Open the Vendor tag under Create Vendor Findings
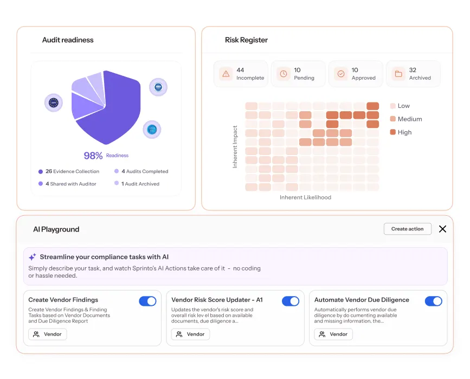The width and height of the screenshot is (470, 379). coord(48,334)
